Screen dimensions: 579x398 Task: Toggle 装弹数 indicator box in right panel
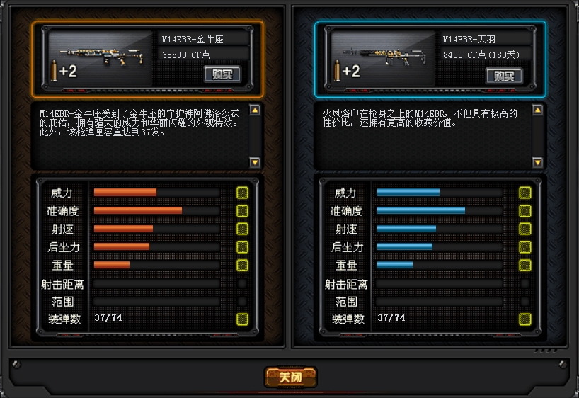(525, 319)
